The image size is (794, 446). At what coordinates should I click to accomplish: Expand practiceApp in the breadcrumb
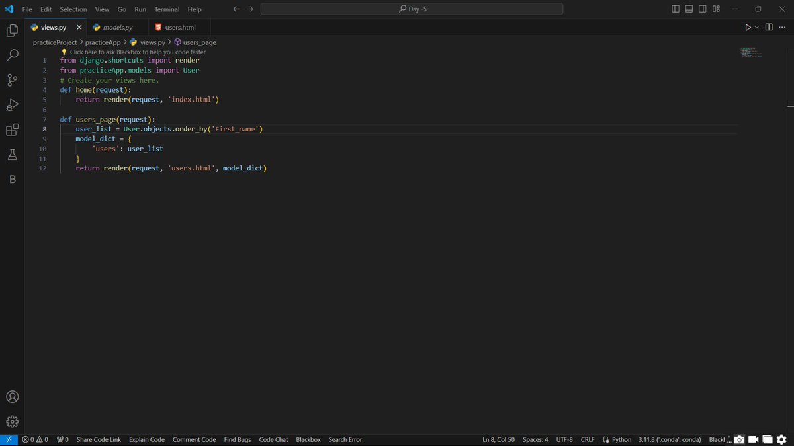tap(103, 42)
